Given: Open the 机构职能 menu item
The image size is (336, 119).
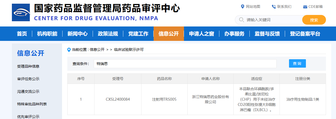Looking at the screenshot, I should (47, 34).
